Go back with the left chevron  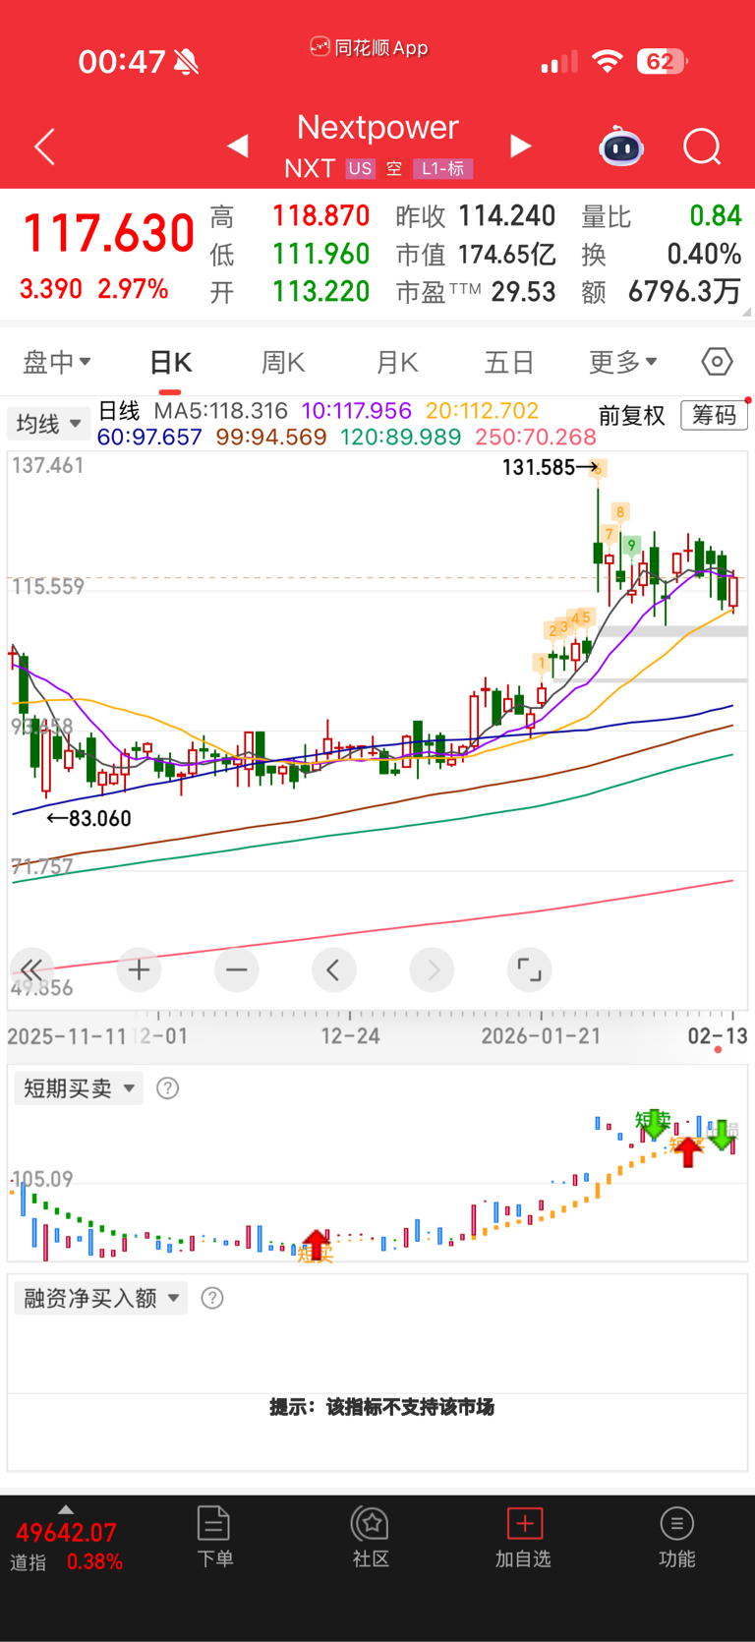pos(44,147)
